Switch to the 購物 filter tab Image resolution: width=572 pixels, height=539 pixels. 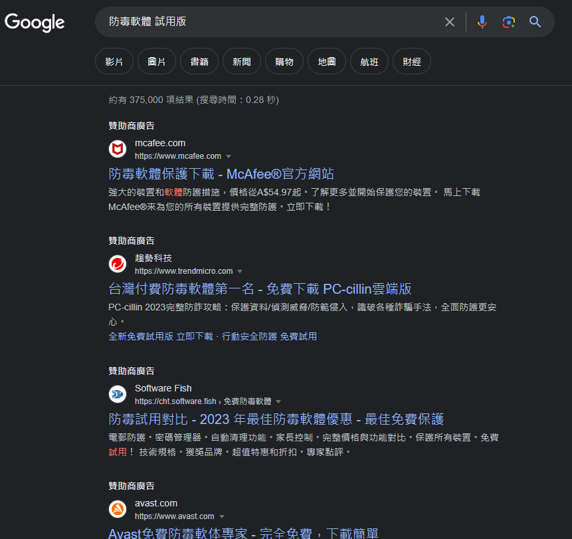coord(284,61)
